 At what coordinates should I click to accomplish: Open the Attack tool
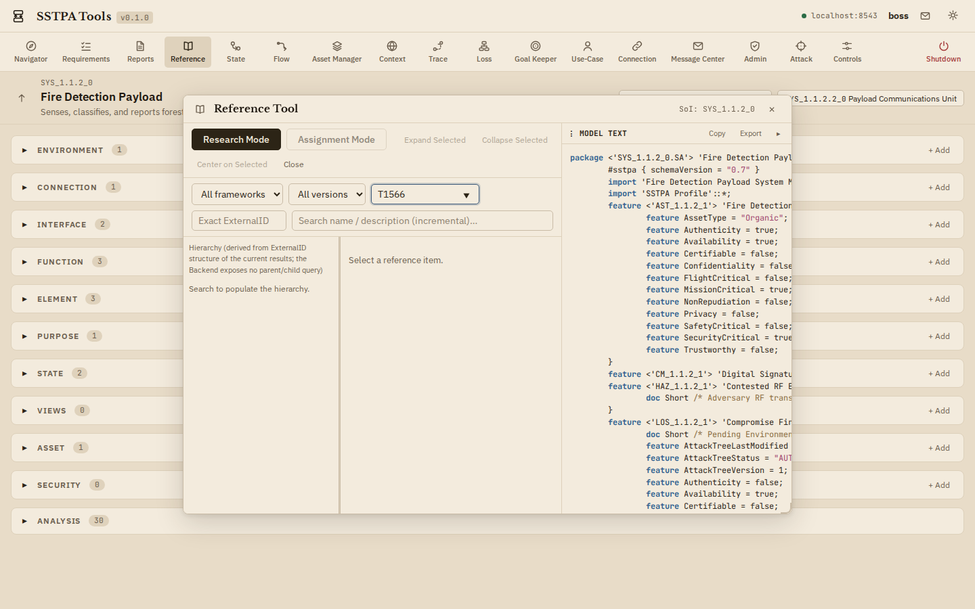click(x=801, y=52)
